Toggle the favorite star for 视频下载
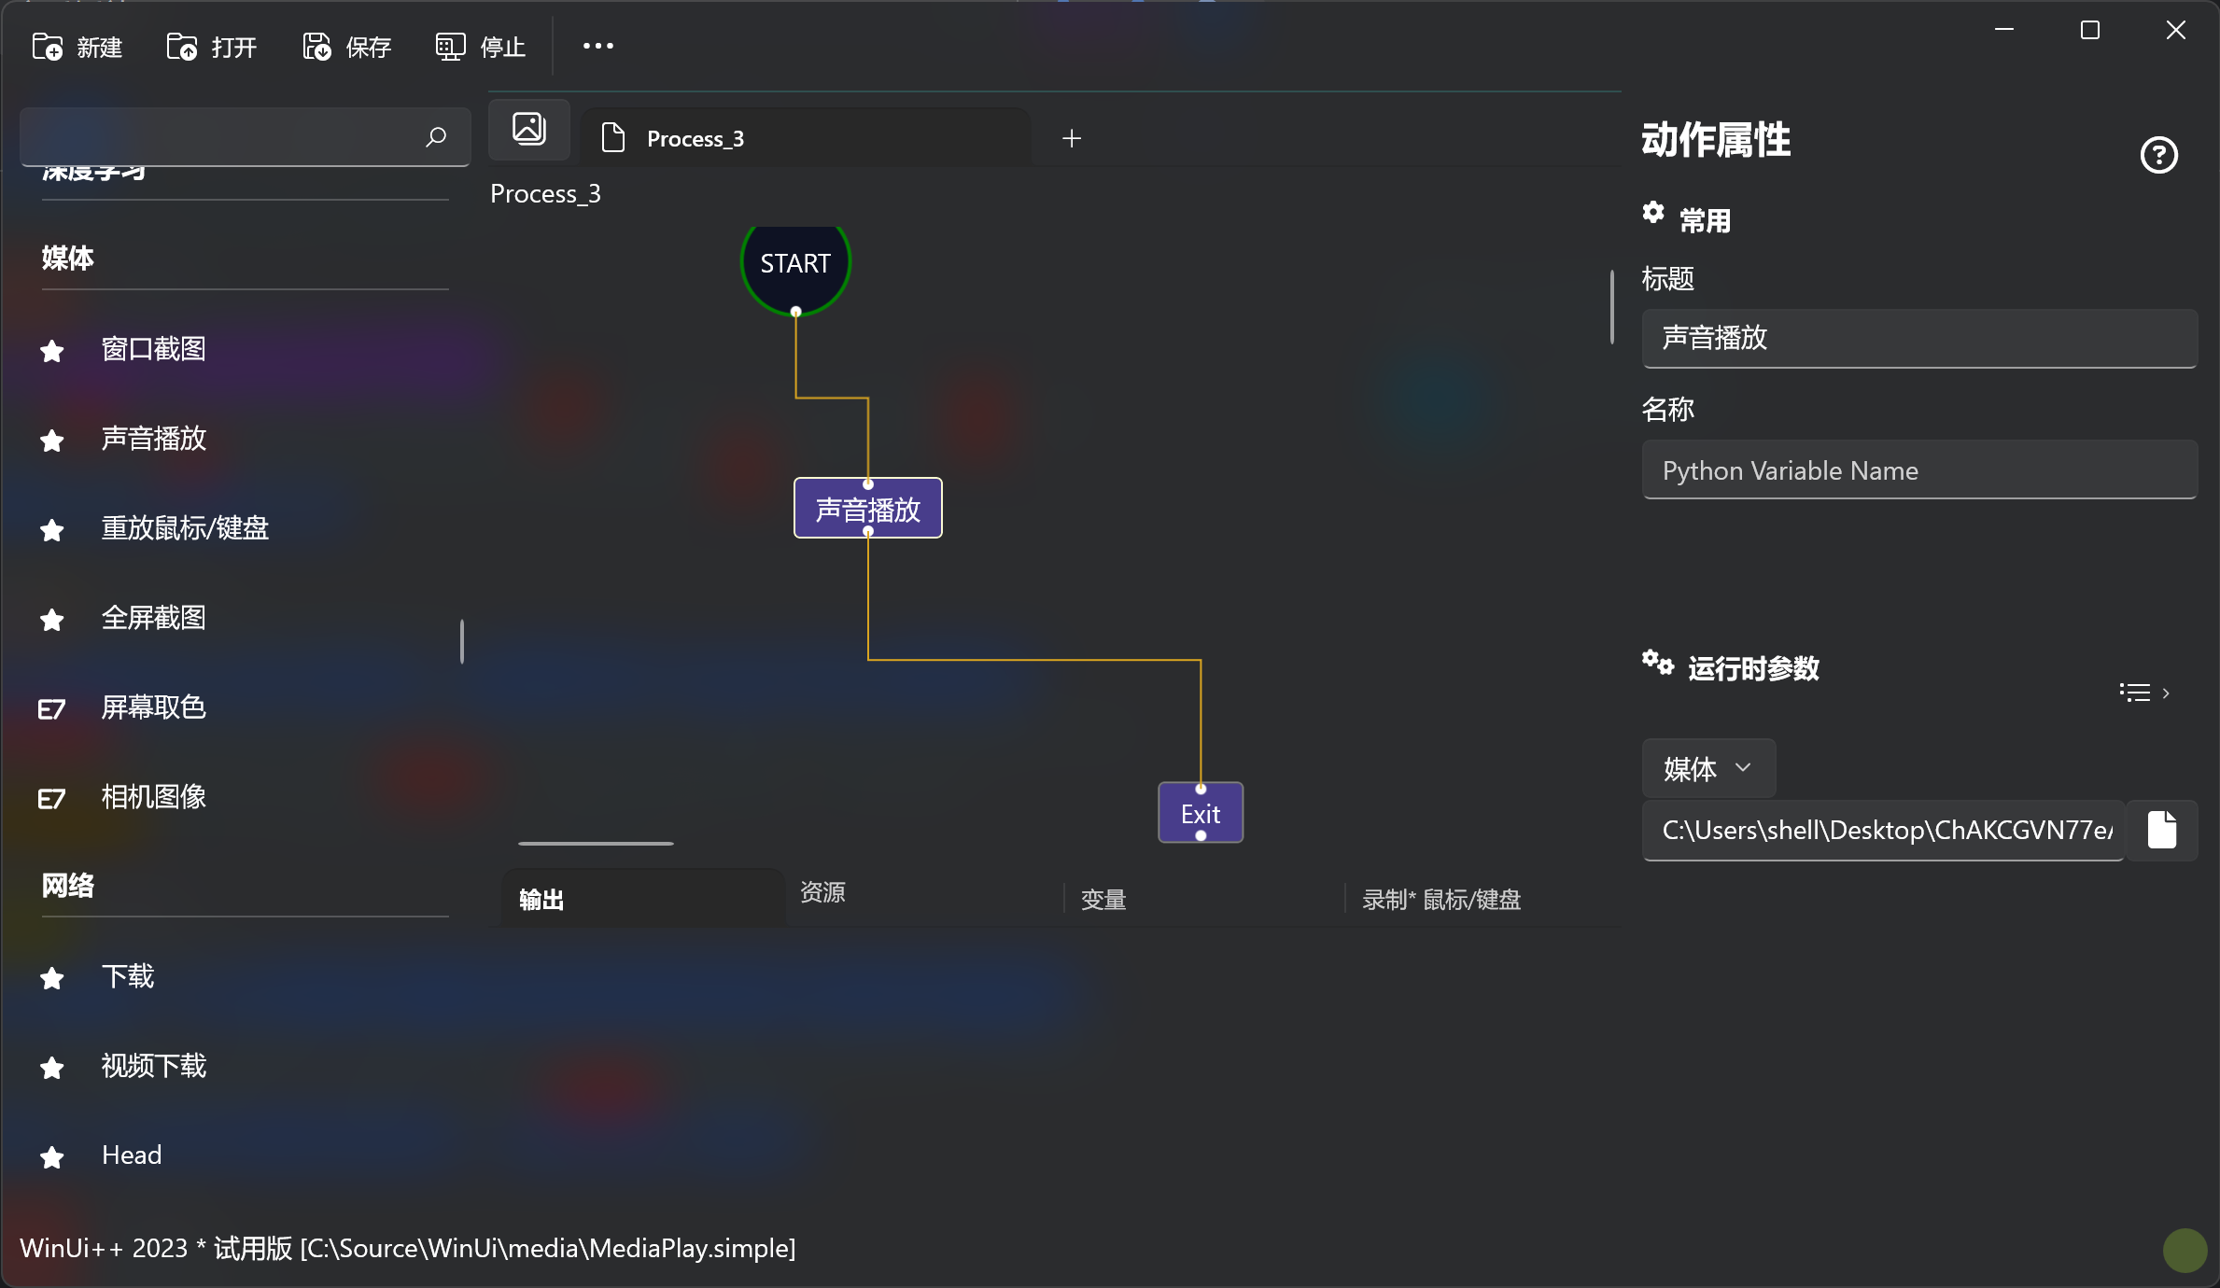This screenshot has height=1288, width=2220. tap(52, 1068)
